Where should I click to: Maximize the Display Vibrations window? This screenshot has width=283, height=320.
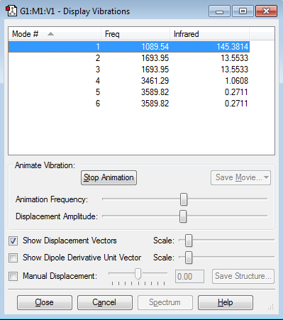click(x=243, y=11)
